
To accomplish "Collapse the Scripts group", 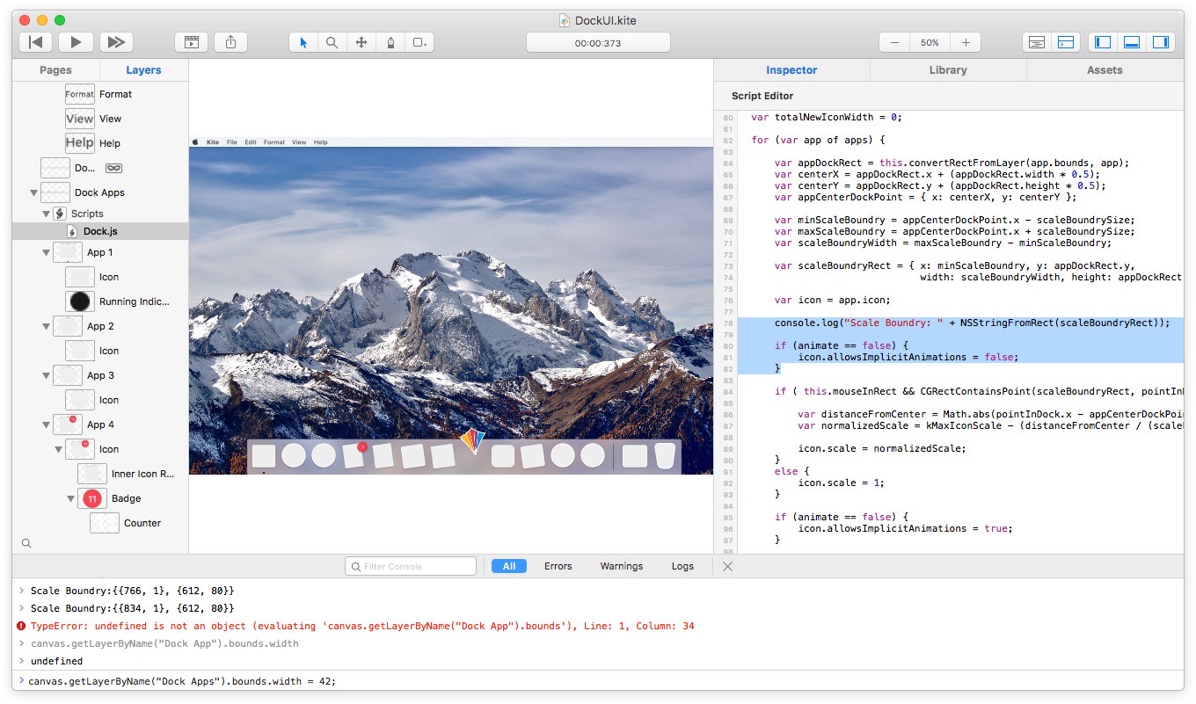I will click(x=47, y=214).
